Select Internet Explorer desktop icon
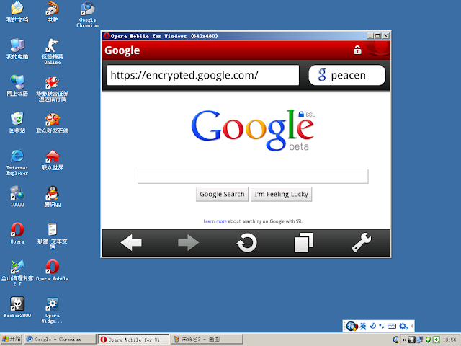 pyautogui.click(x=17, y=162)
